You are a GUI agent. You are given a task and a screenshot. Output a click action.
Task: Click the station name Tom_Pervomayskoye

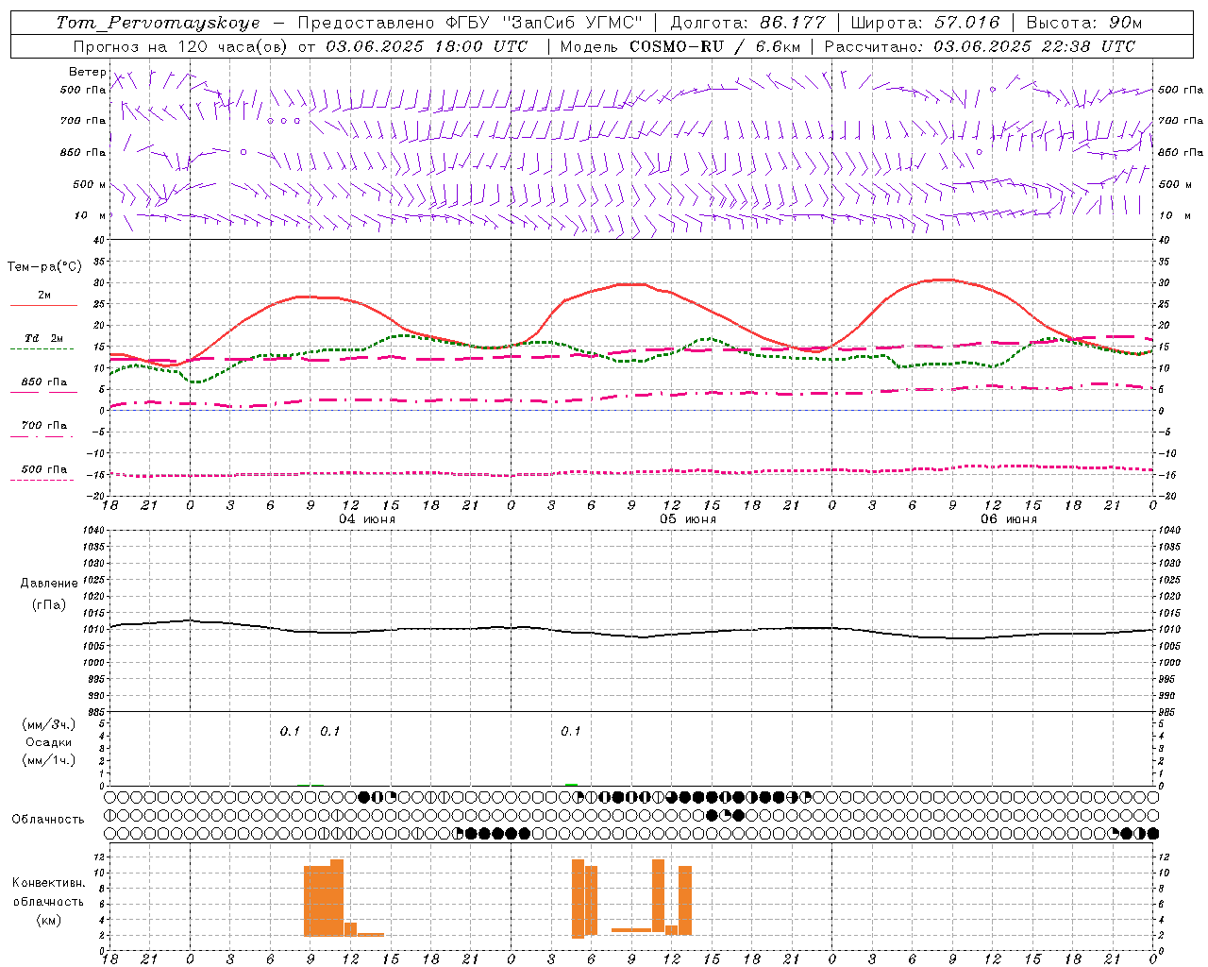point(158,23)
